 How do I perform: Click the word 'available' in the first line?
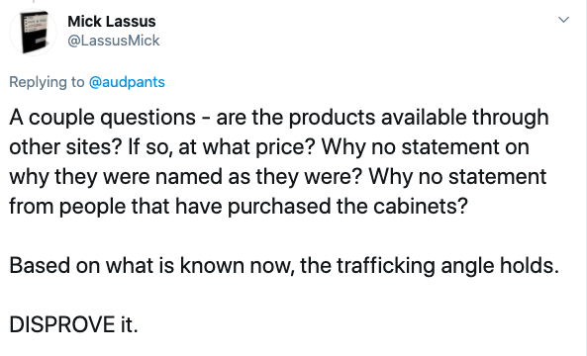[424, 117]
